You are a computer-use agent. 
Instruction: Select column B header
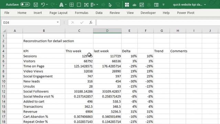(44, 31)
